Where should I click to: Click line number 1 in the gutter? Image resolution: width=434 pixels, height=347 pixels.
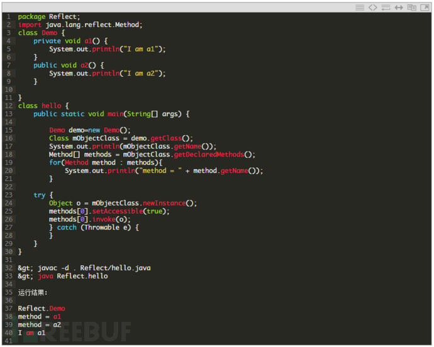(9, 16)
